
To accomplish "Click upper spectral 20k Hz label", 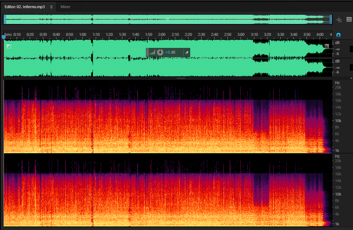I will tap(338, 87).
